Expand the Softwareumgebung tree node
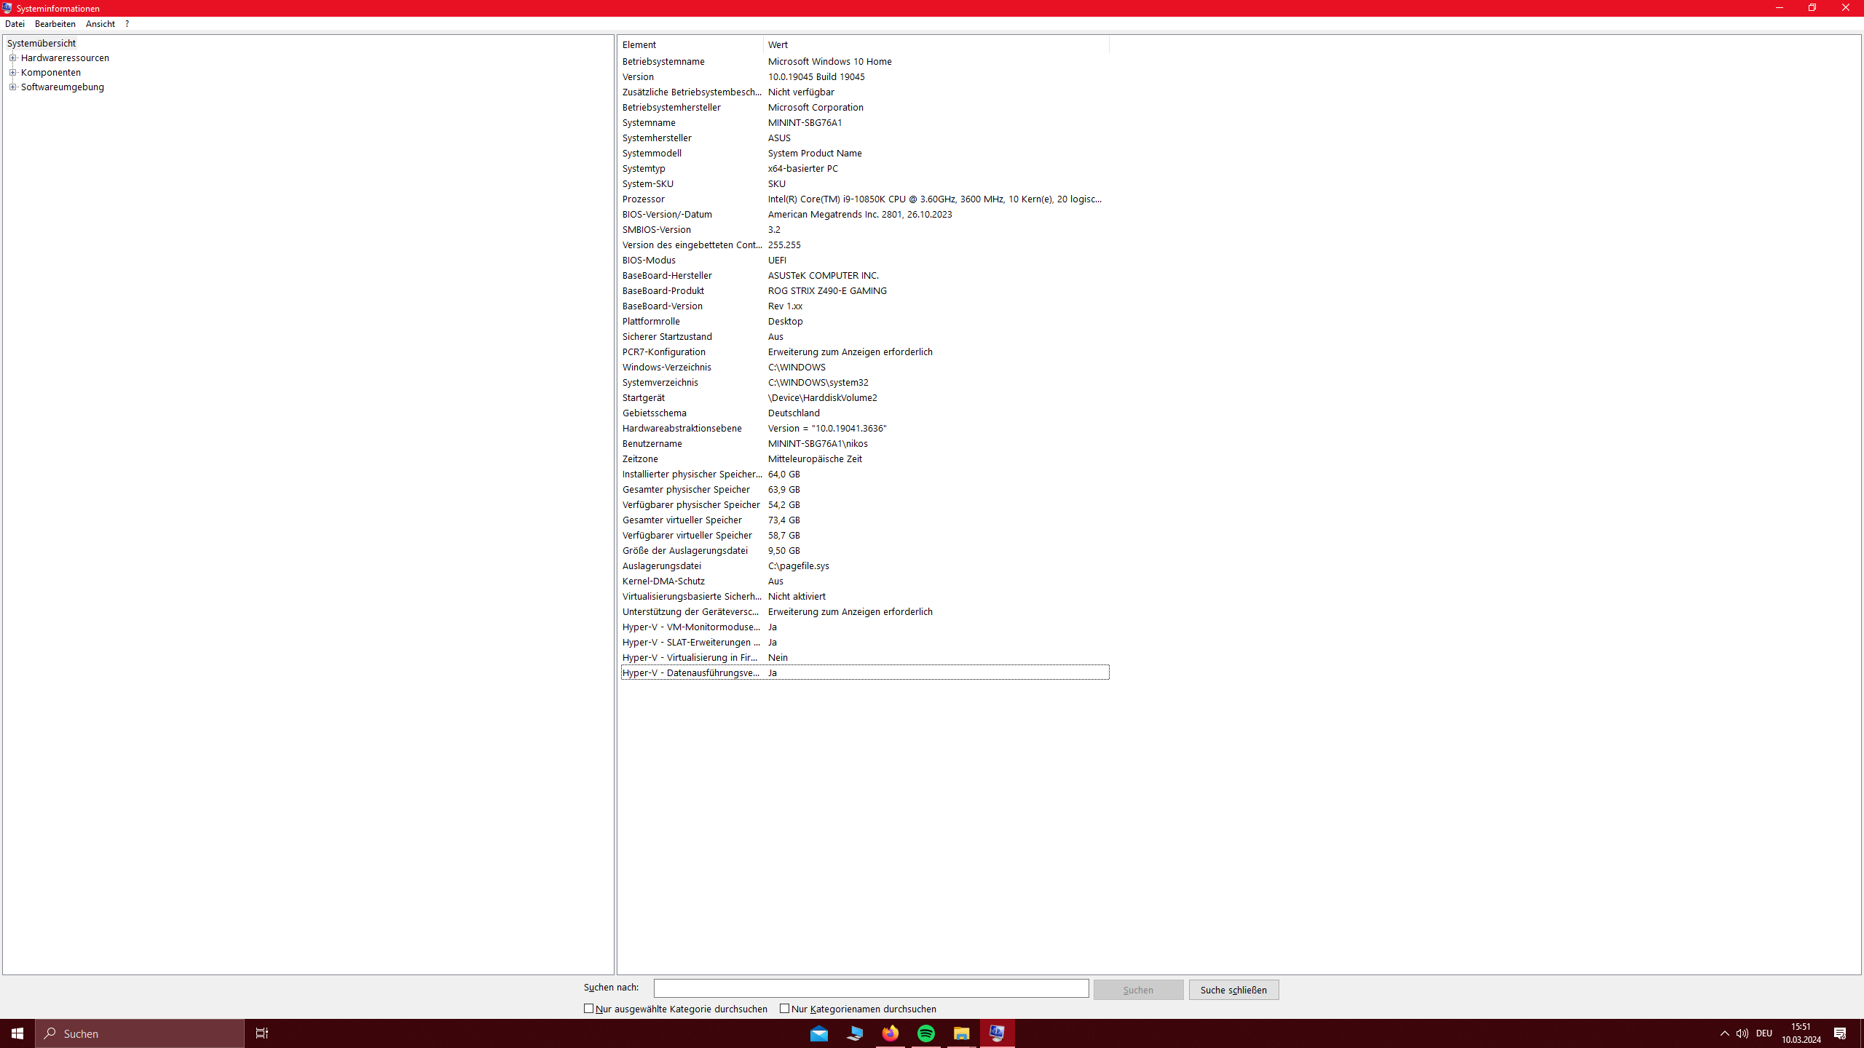The width and height of the screenshot is (1864, 1048). point(12,87)
